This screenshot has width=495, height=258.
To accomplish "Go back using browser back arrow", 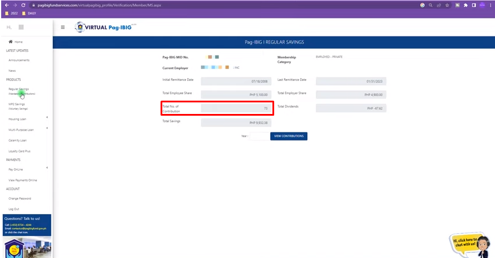I will pos(6,5).
